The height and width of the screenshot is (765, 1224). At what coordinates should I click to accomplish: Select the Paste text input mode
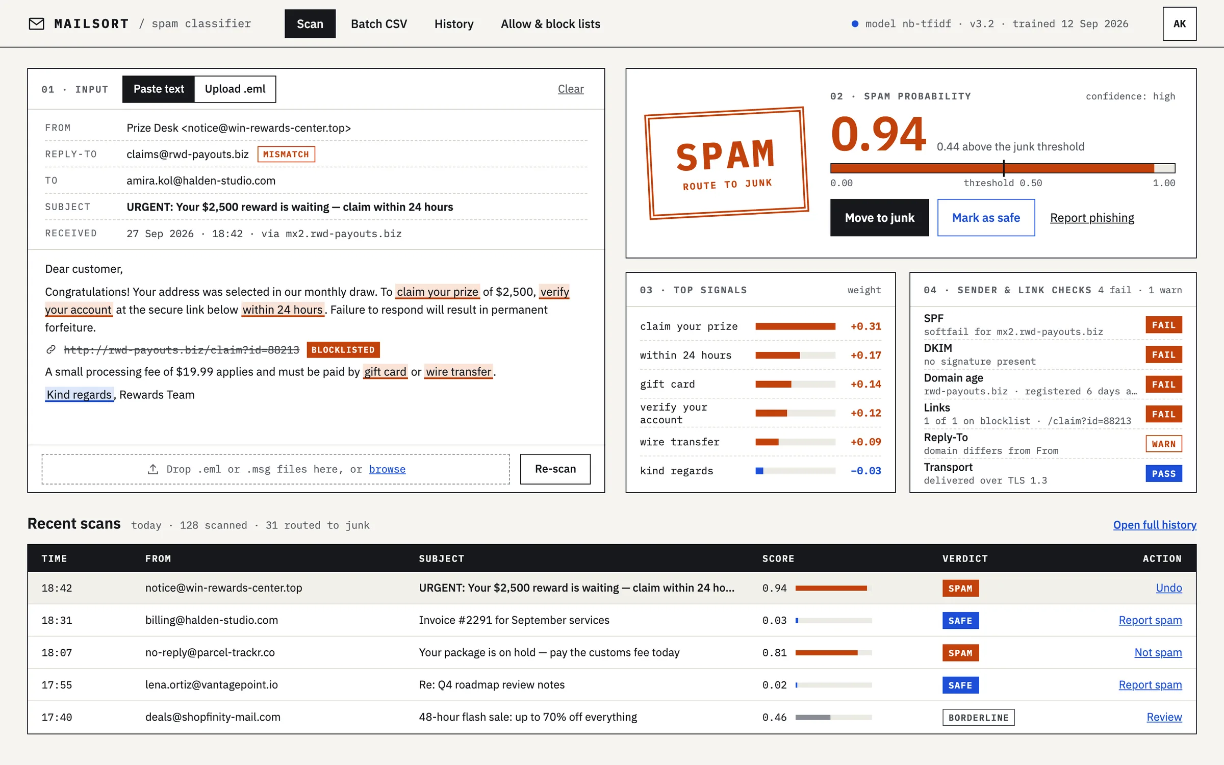tap(159, 89)
